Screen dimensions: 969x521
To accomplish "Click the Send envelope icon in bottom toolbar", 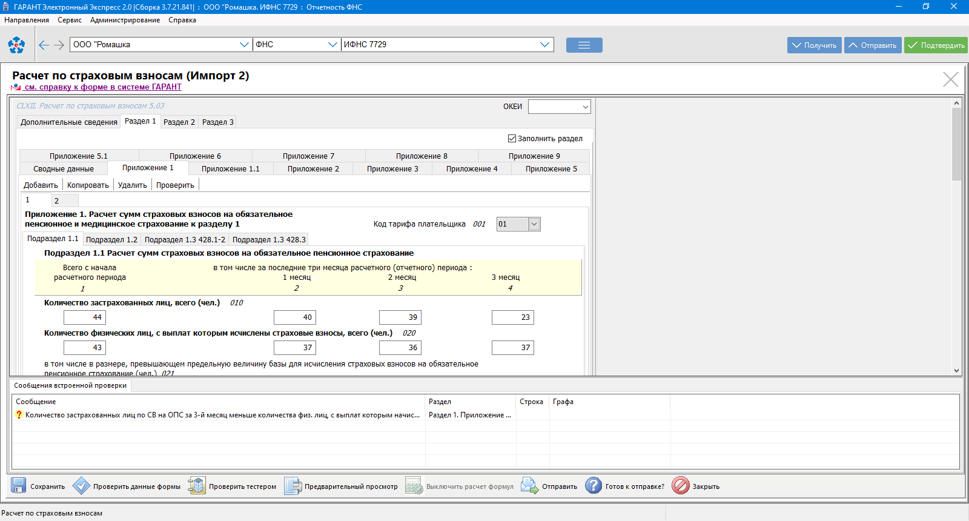I will click(530, 486).
